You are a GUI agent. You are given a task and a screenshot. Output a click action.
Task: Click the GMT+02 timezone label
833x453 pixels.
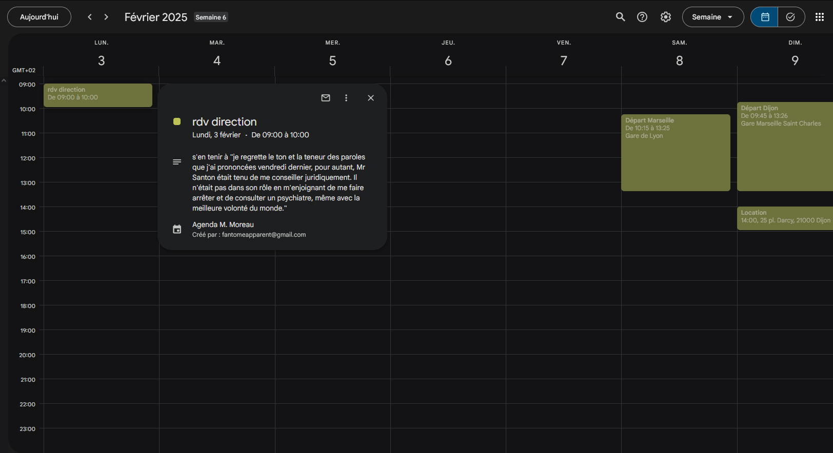[x=24, y=70]
